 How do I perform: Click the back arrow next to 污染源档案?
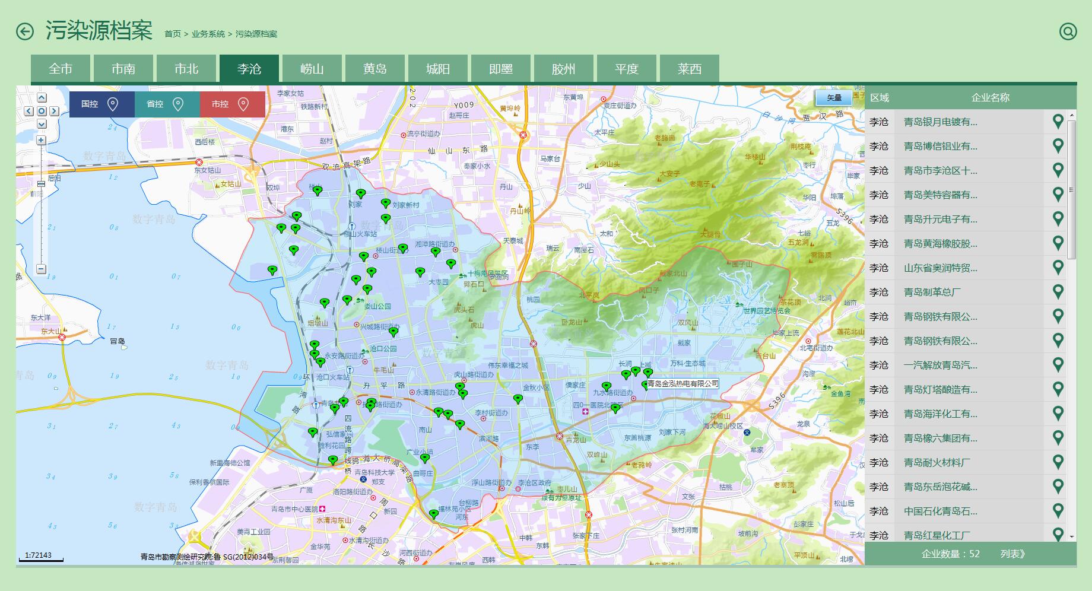point(25,31)
